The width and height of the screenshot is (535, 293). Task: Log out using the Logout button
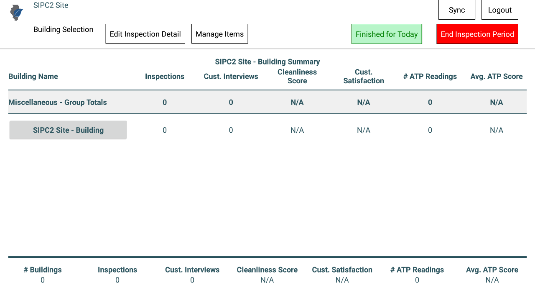point(499,10)
